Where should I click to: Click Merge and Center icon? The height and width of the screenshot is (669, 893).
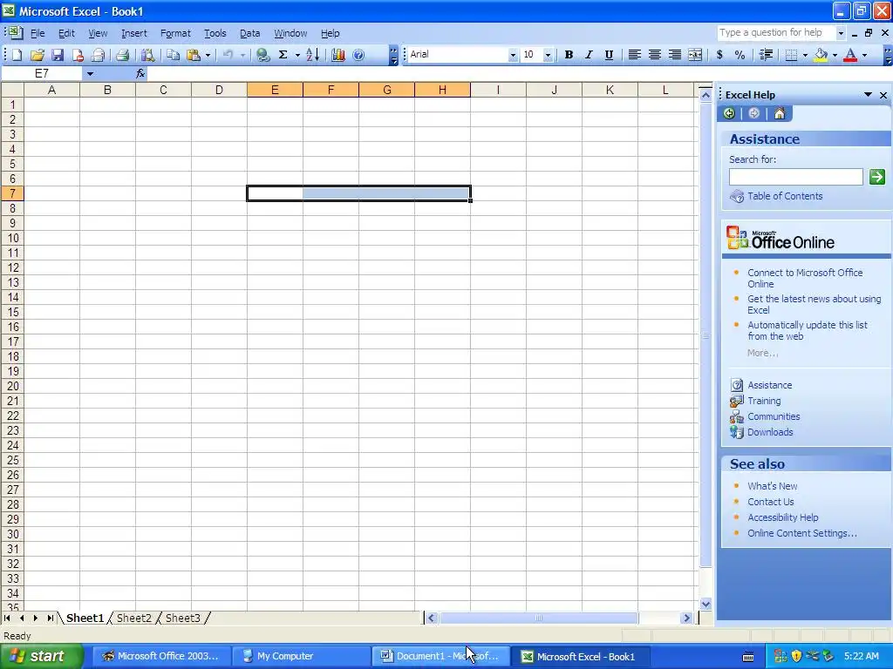695,55
